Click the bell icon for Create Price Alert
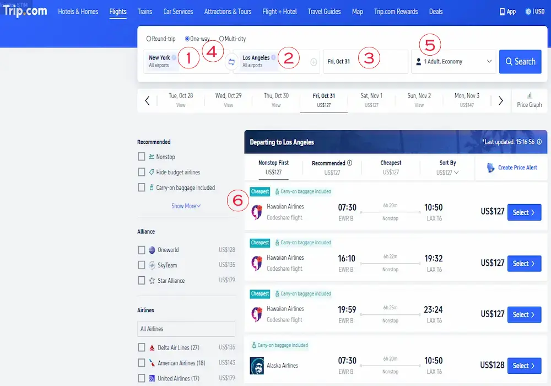 [x=491, y=168]
